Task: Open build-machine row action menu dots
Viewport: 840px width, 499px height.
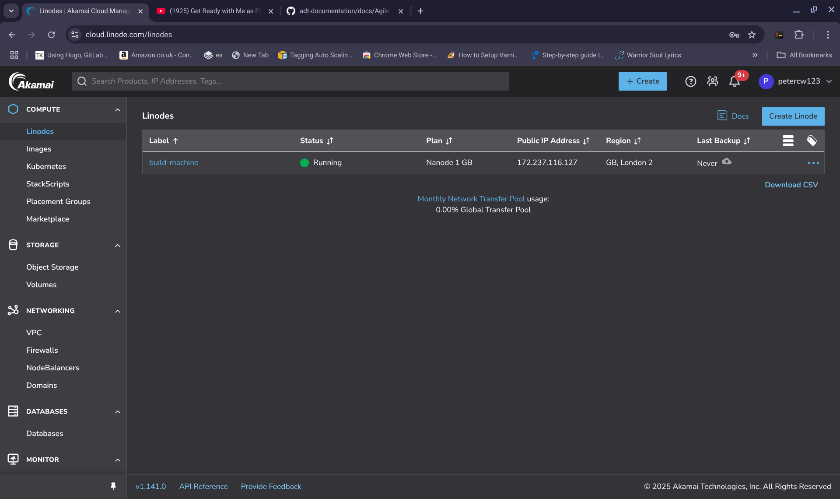Action: click(813, 163)
